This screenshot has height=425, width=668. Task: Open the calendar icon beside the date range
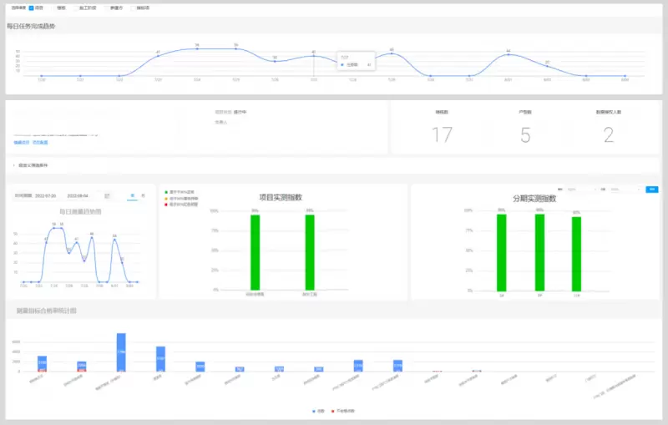[107, 195]
